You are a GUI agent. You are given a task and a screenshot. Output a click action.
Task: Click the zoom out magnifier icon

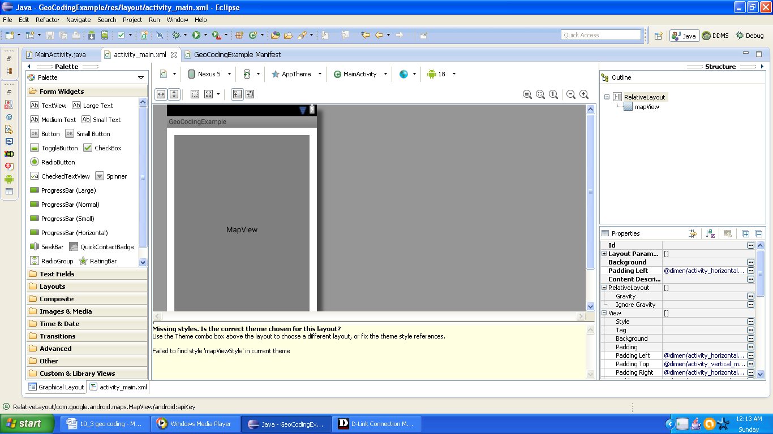click(571, 94)
